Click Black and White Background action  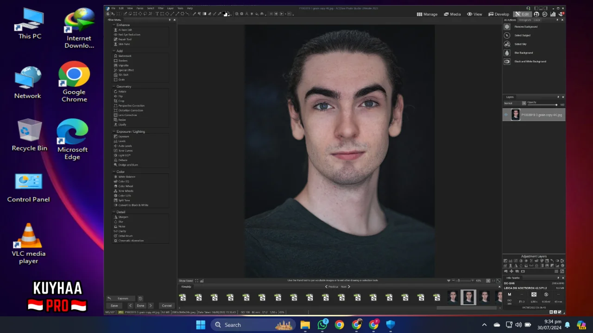click(530, 62)
